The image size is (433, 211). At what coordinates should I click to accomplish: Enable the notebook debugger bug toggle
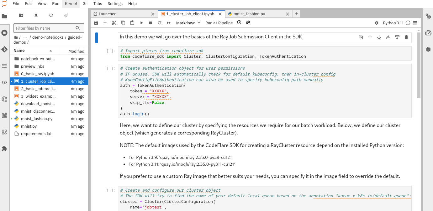point(377,23)
